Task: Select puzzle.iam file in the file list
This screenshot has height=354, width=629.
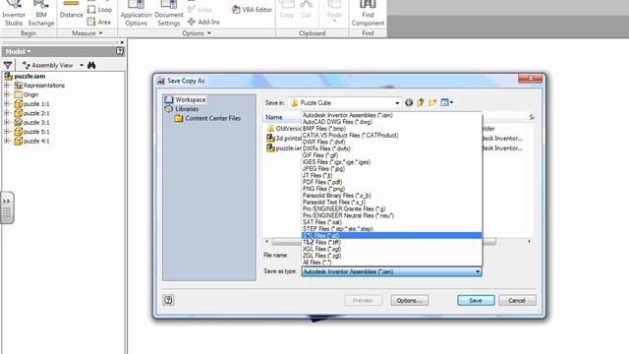Action: click(284, 148)
